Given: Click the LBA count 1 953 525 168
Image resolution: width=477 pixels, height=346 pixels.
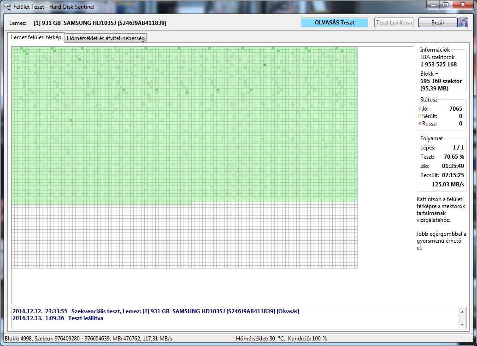Looking at the screenshot, I should (x=438, y=64).
